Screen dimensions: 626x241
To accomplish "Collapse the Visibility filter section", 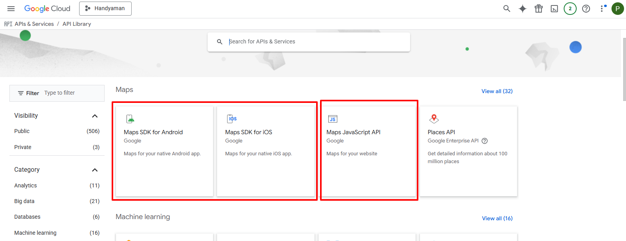I will pyautogui.click(x=94, y=116).
